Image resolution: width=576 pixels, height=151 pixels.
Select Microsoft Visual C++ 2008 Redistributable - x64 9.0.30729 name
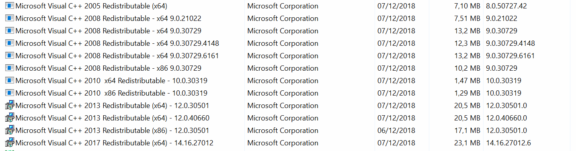(108, 31)
